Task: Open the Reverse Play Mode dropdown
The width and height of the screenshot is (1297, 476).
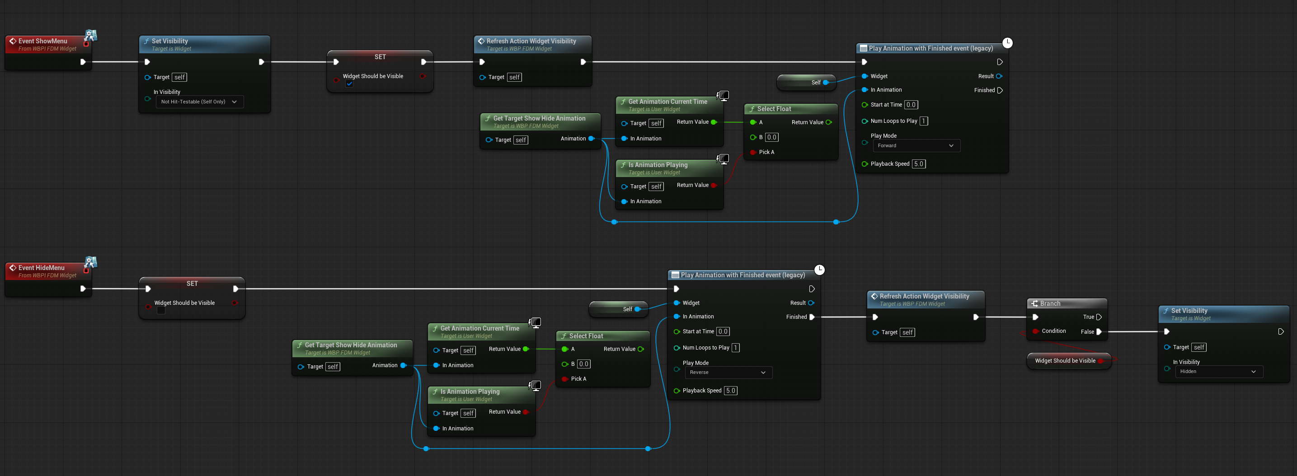Action: pos(728,372)
